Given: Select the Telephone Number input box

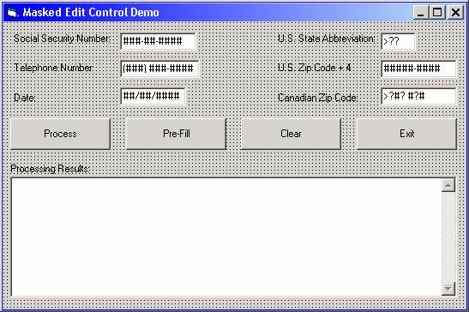Looking at the screenshot, I should (159, 69).
